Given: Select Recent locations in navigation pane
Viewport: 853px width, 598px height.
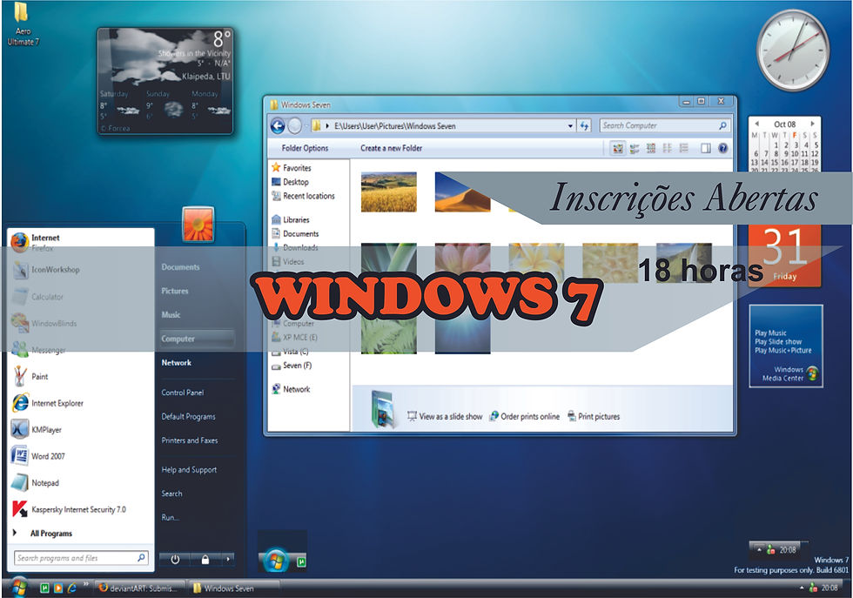Looking at the screenshot, I should click(303, 196).
